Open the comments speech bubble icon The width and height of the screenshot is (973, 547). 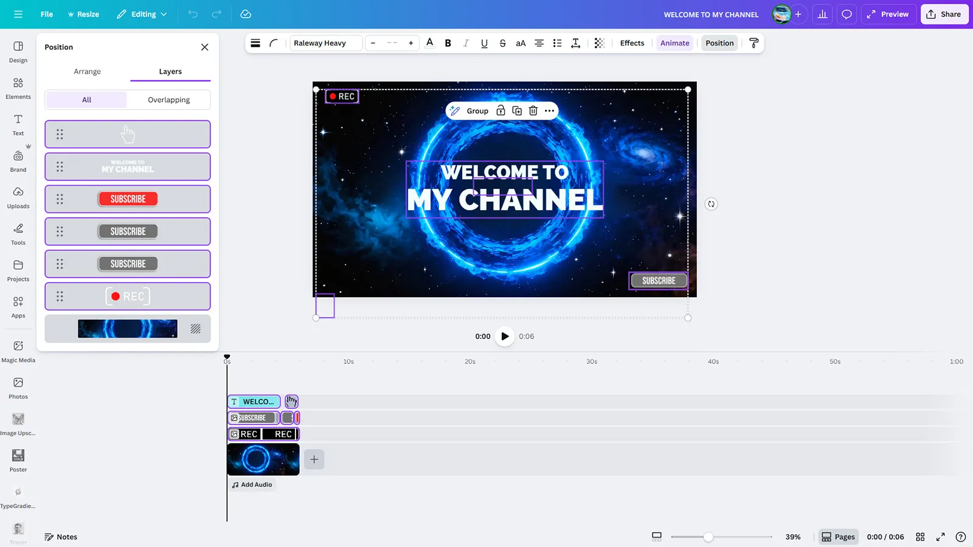pos(847,14)
